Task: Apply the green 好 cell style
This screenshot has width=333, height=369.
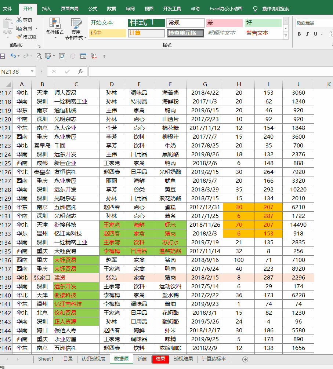Action: 263,23
